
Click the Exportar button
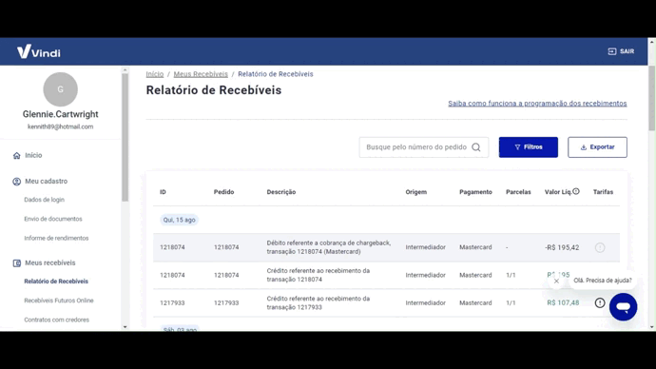[597, 147]
